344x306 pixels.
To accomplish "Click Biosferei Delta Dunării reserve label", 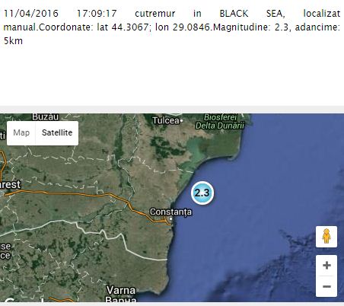I will [220, 122].
